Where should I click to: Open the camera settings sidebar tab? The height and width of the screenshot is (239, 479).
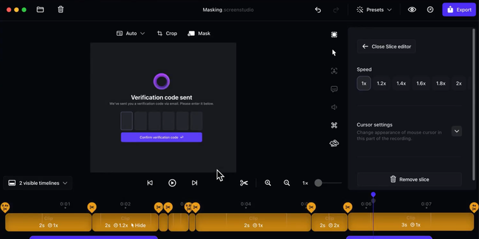[x=334, y=71]
